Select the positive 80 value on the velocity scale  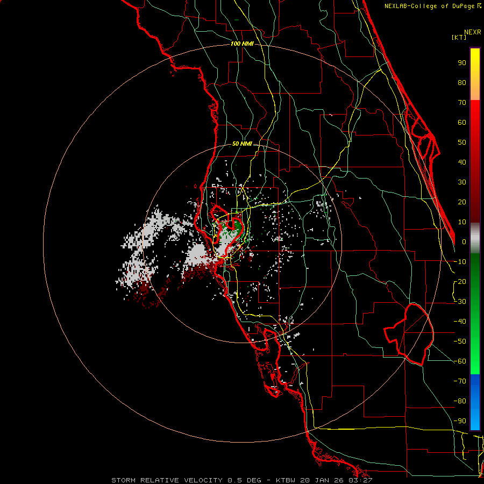[462, 83]
